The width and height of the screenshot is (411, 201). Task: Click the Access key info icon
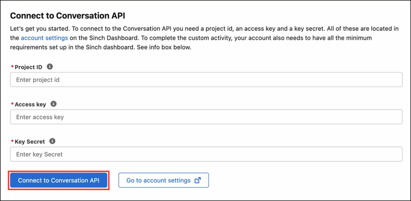pos(53,104)
